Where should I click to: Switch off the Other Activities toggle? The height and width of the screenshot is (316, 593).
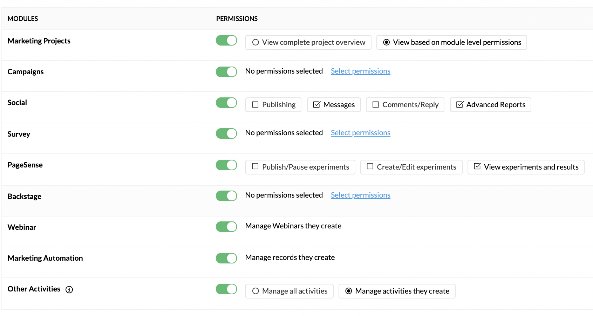(226, 289)
